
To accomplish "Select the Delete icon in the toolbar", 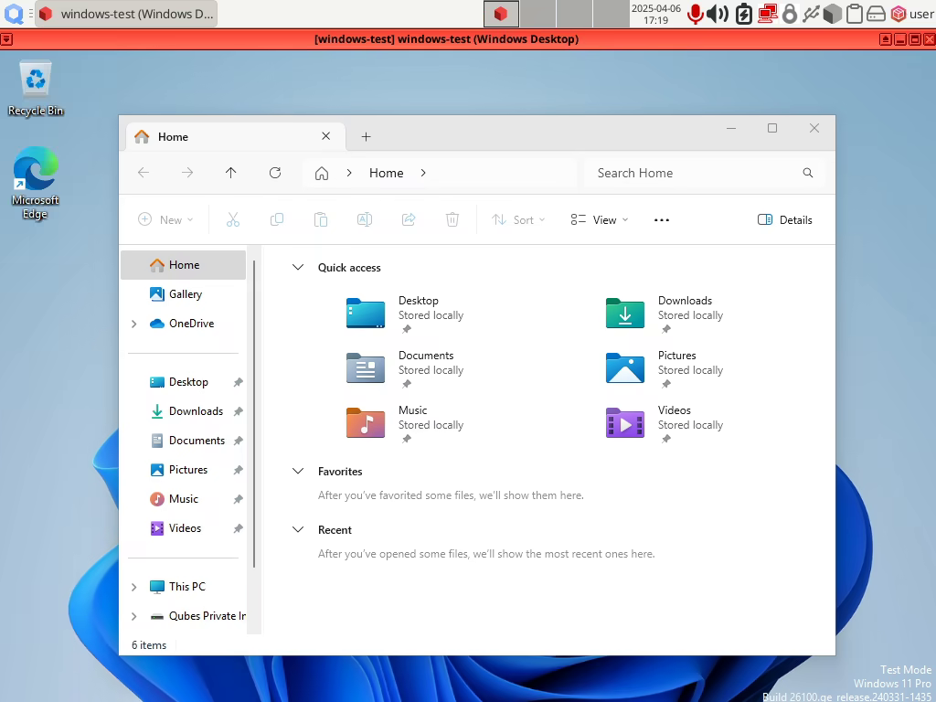I will tap(452, 219).
